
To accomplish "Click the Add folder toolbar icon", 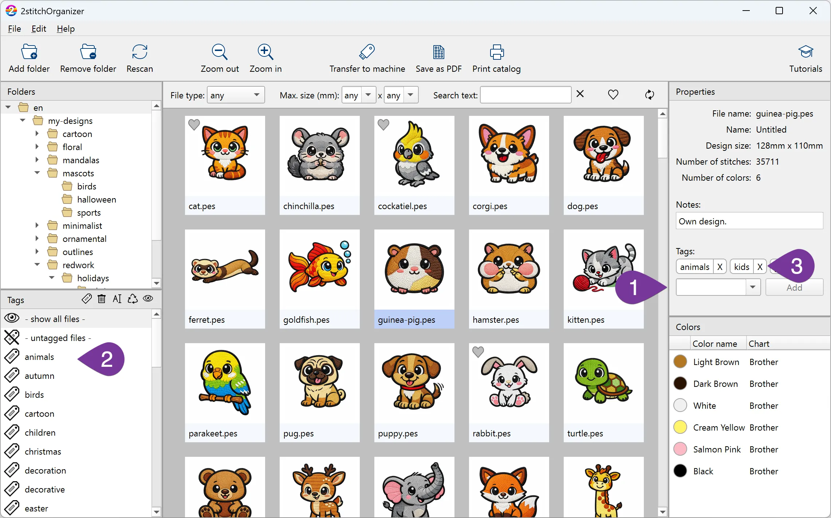I will pyautogui.click(x=29, y=52).
